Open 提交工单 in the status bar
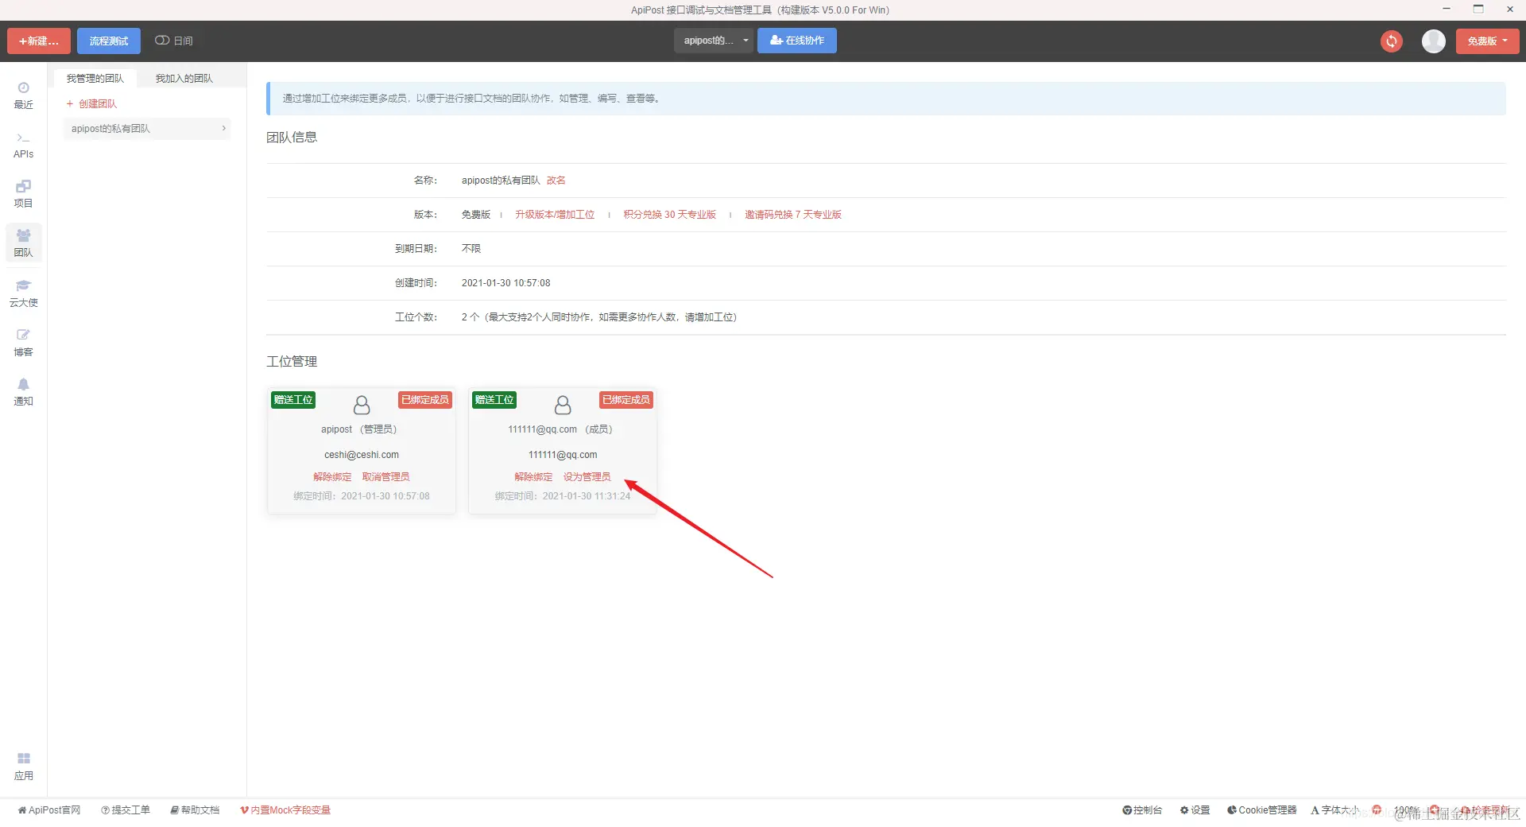1526x827 pixels. pos(126,810)
